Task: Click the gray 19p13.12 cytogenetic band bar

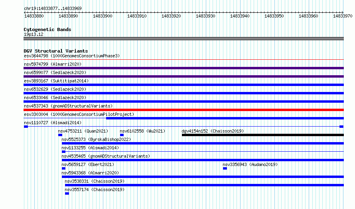Action: point(183,39)
